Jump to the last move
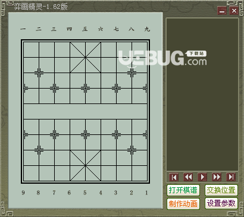244x217 pixels. (231, 177)
